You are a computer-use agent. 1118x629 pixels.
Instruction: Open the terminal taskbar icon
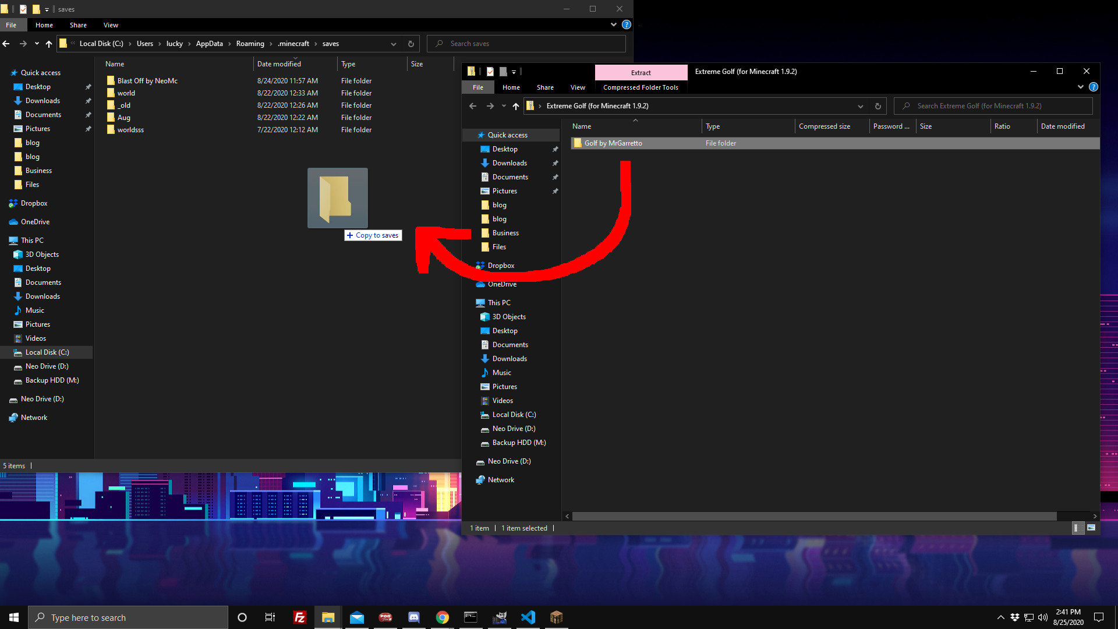point(471,617)
